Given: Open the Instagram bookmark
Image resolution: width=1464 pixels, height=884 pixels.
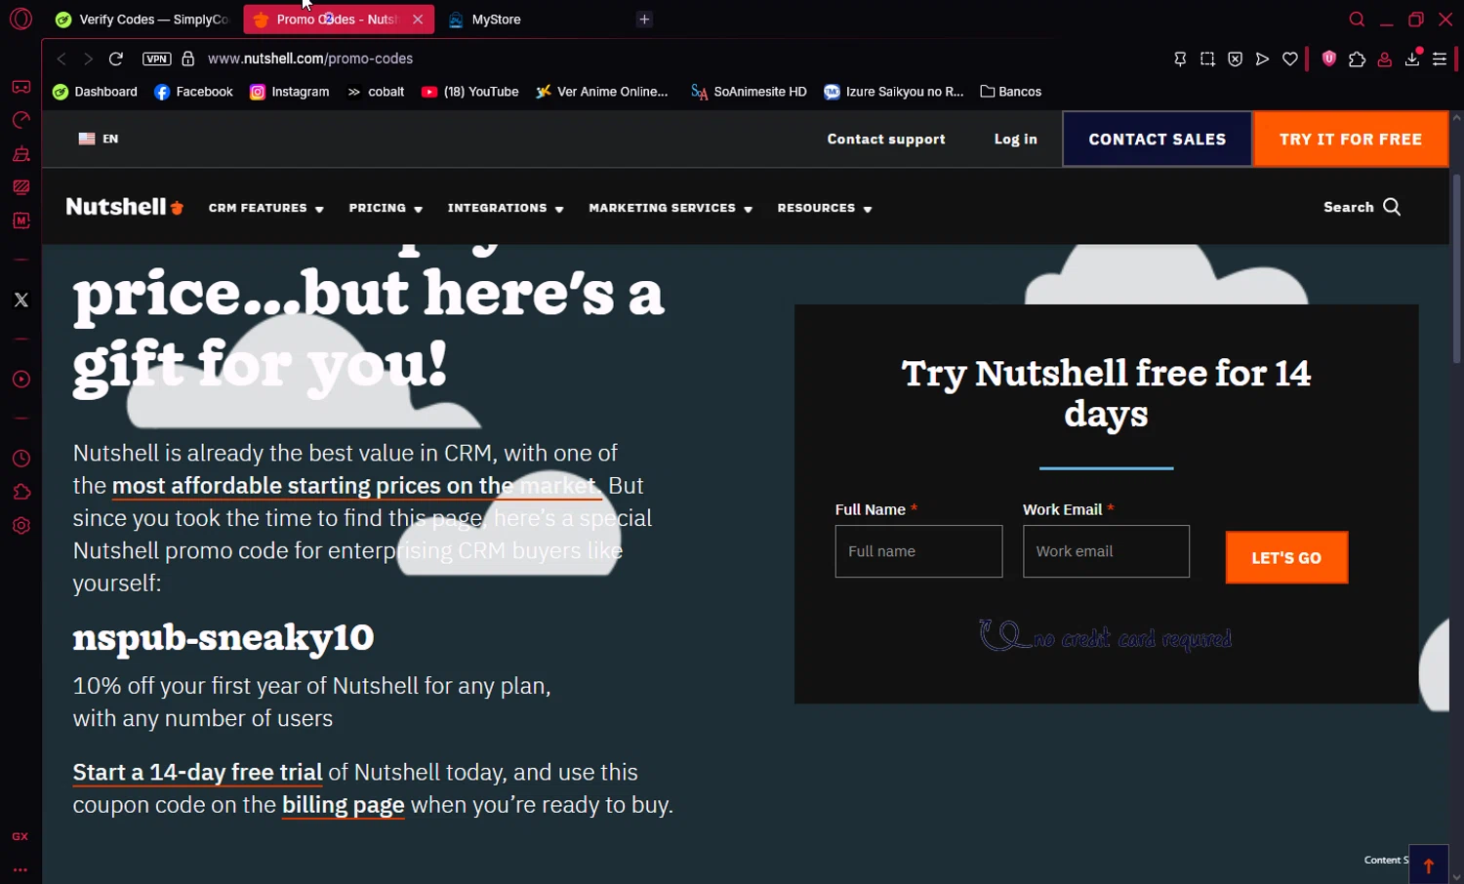Looking at the screenshot, I should click(289, 92).
